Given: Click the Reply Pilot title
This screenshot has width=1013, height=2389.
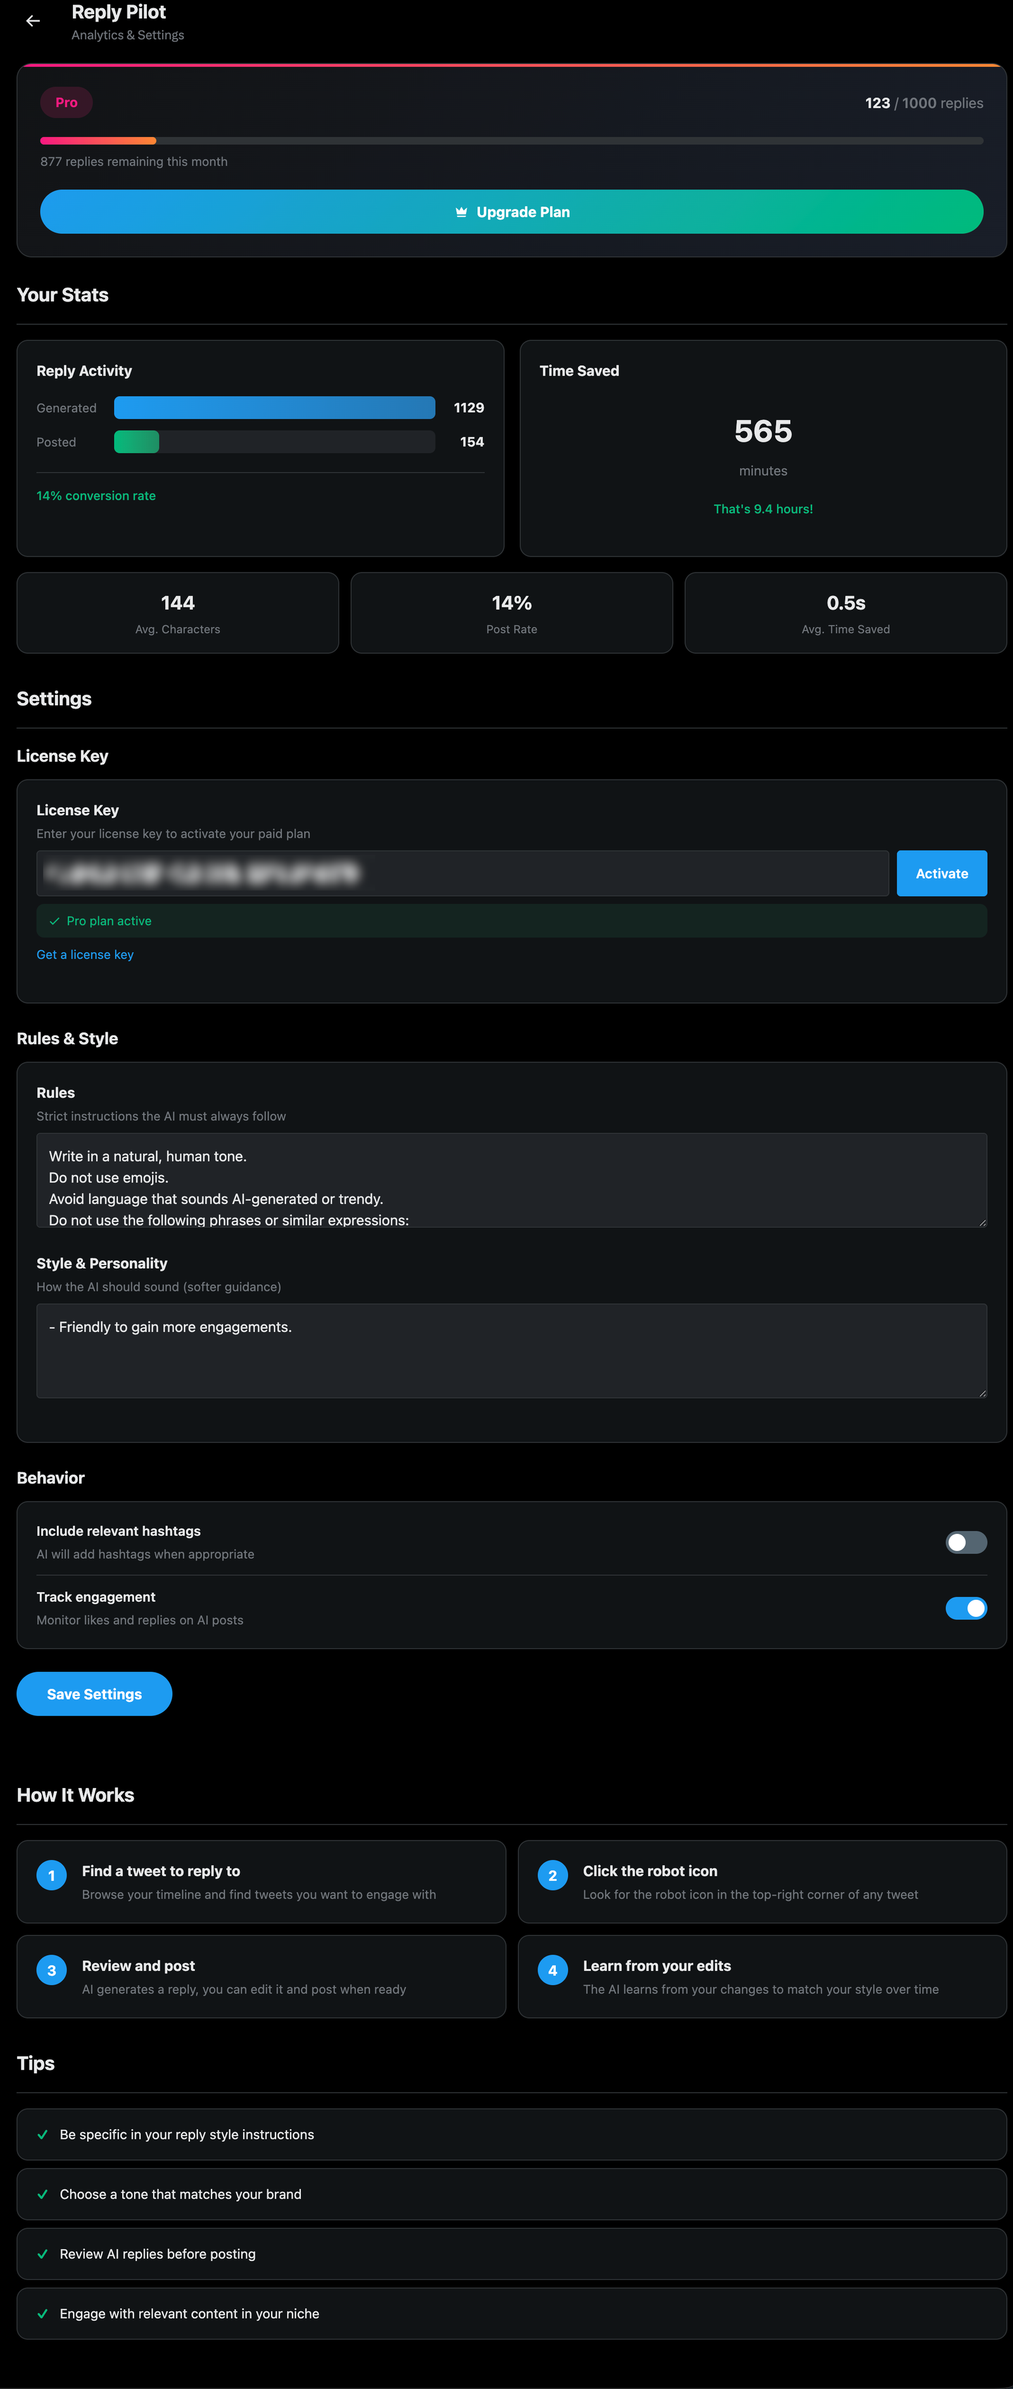Looking at the screenshot, I should tap(118, 12).
